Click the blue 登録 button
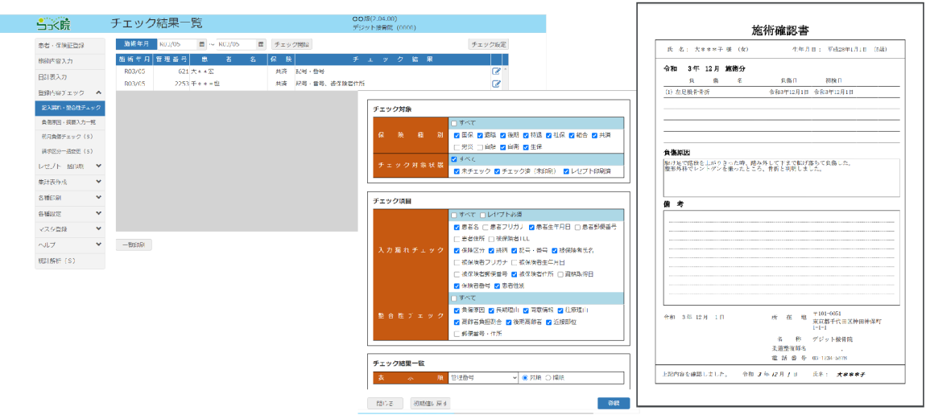This screenshot has height=419, width=926. pos(613,403)
